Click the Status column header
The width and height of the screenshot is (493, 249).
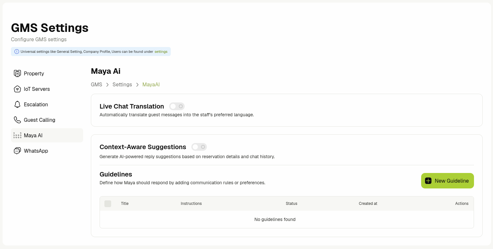tap(292, 204)
